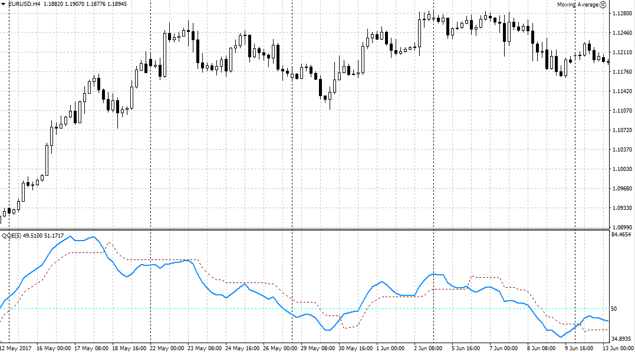Click the Moving Average expert label
Screen dimensions: 635x352
tap(578, 4)
